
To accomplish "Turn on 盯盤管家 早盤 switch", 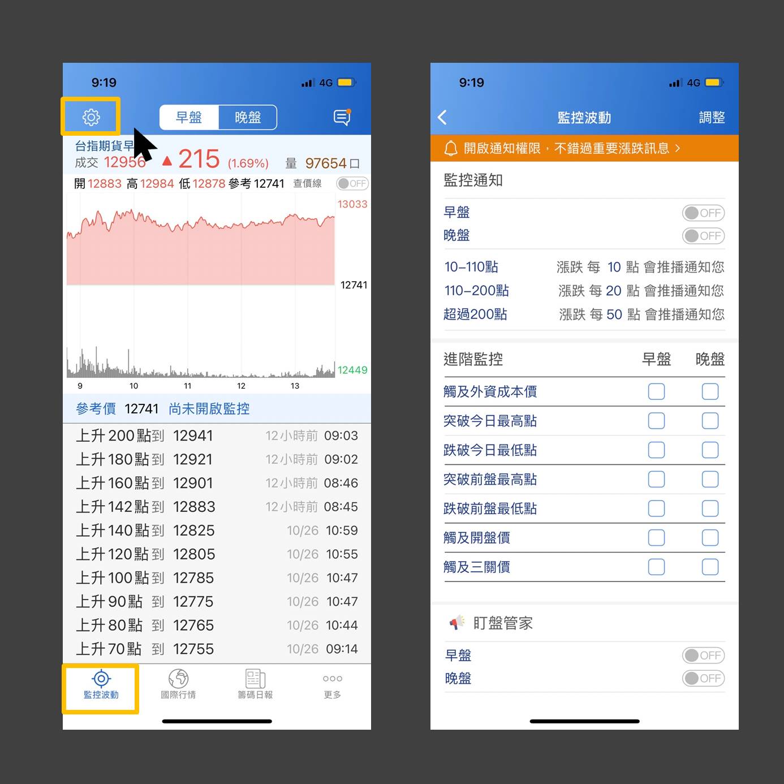I will 703,655.
